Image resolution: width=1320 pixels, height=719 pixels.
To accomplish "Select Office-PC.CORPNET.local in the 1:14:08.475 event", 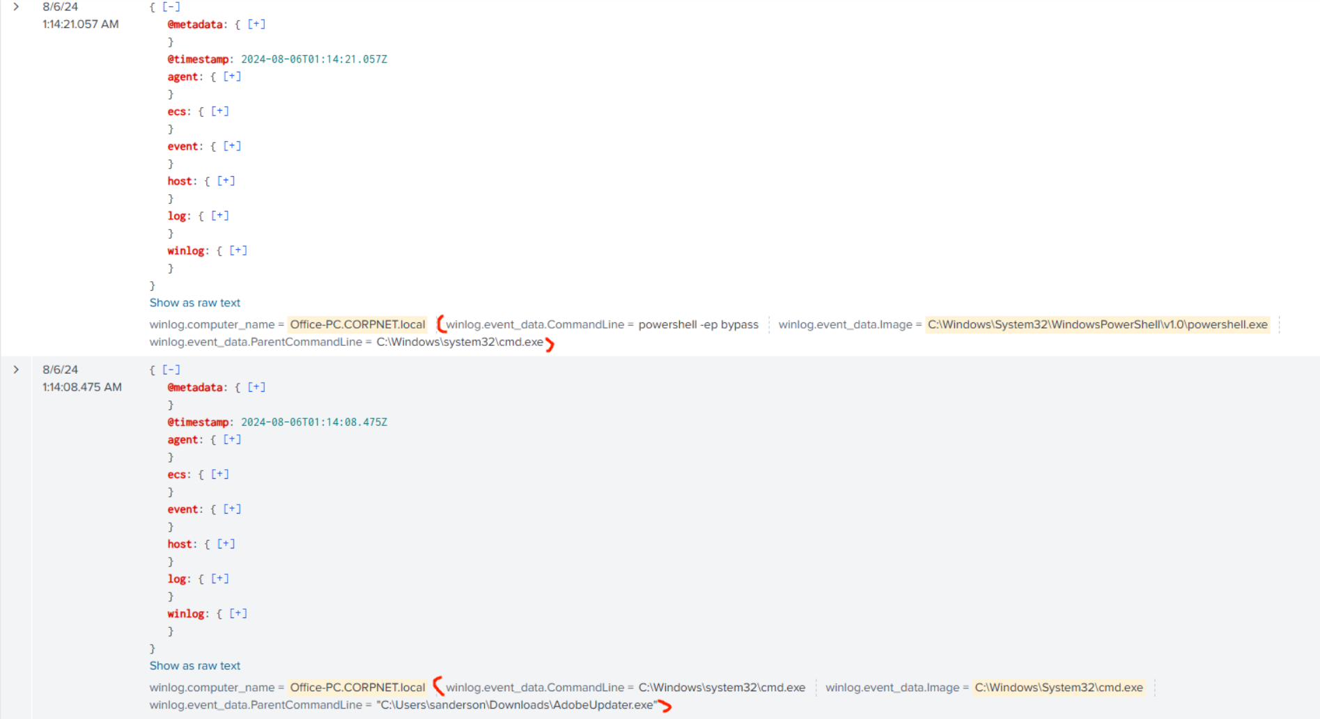I will 357,687.
